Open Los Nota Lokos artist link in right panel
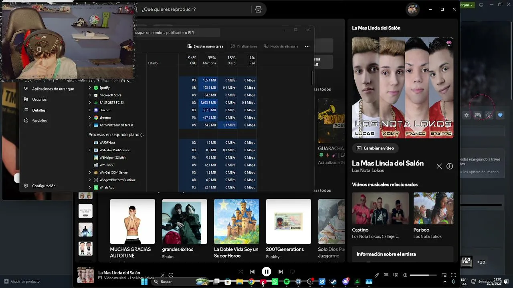The width and height of the screenshot is (513, 288). coord(368,170)
